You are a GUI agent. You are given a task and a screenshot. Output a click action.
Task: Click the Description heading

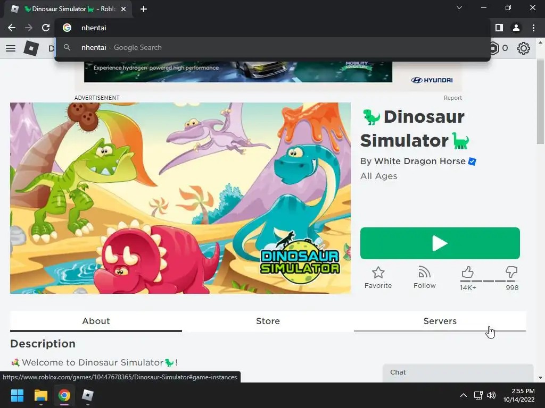coord(43,344)
